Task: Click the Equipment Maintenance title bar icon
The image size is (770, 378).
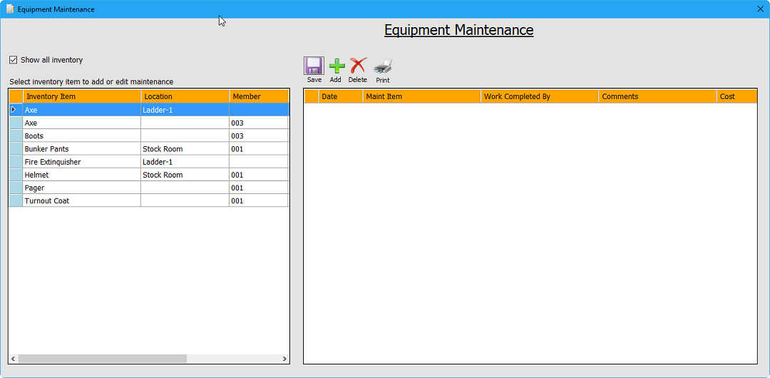Action: (10, 9)
